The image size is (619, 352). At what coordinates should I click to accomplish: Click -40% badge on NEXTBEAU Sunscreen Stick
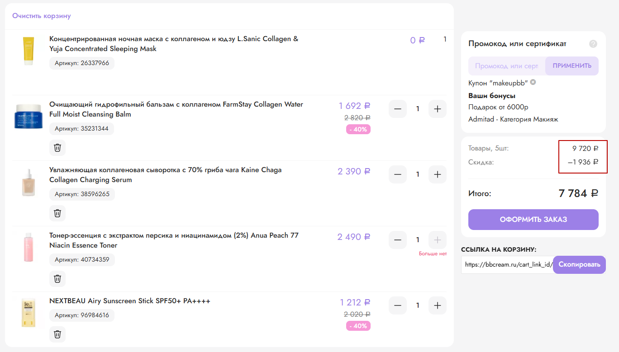[358, 326]
